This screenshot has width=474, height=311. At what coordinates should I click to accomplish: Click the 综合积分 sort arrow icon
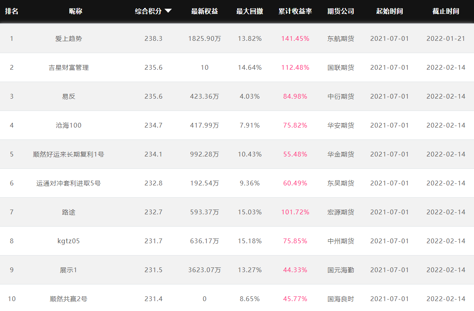click(168, 11)
